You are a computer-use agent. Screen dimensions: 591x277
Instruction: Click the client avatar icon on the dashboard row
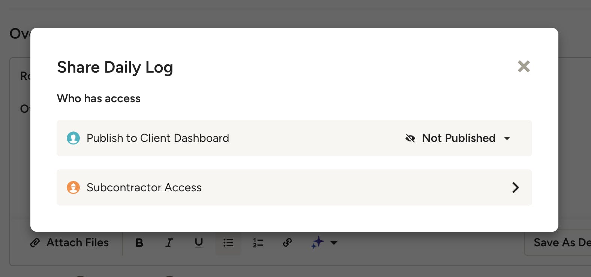(73, 138)
